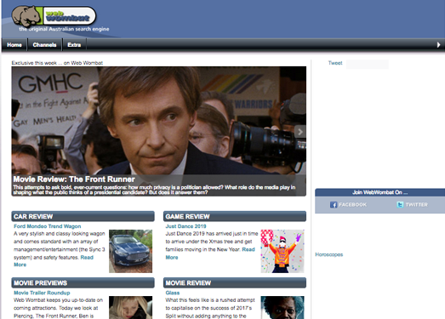Viewport: 445px width, 319px height.
Task: Click the Glass movie review thumbnail
Action: 282,307
